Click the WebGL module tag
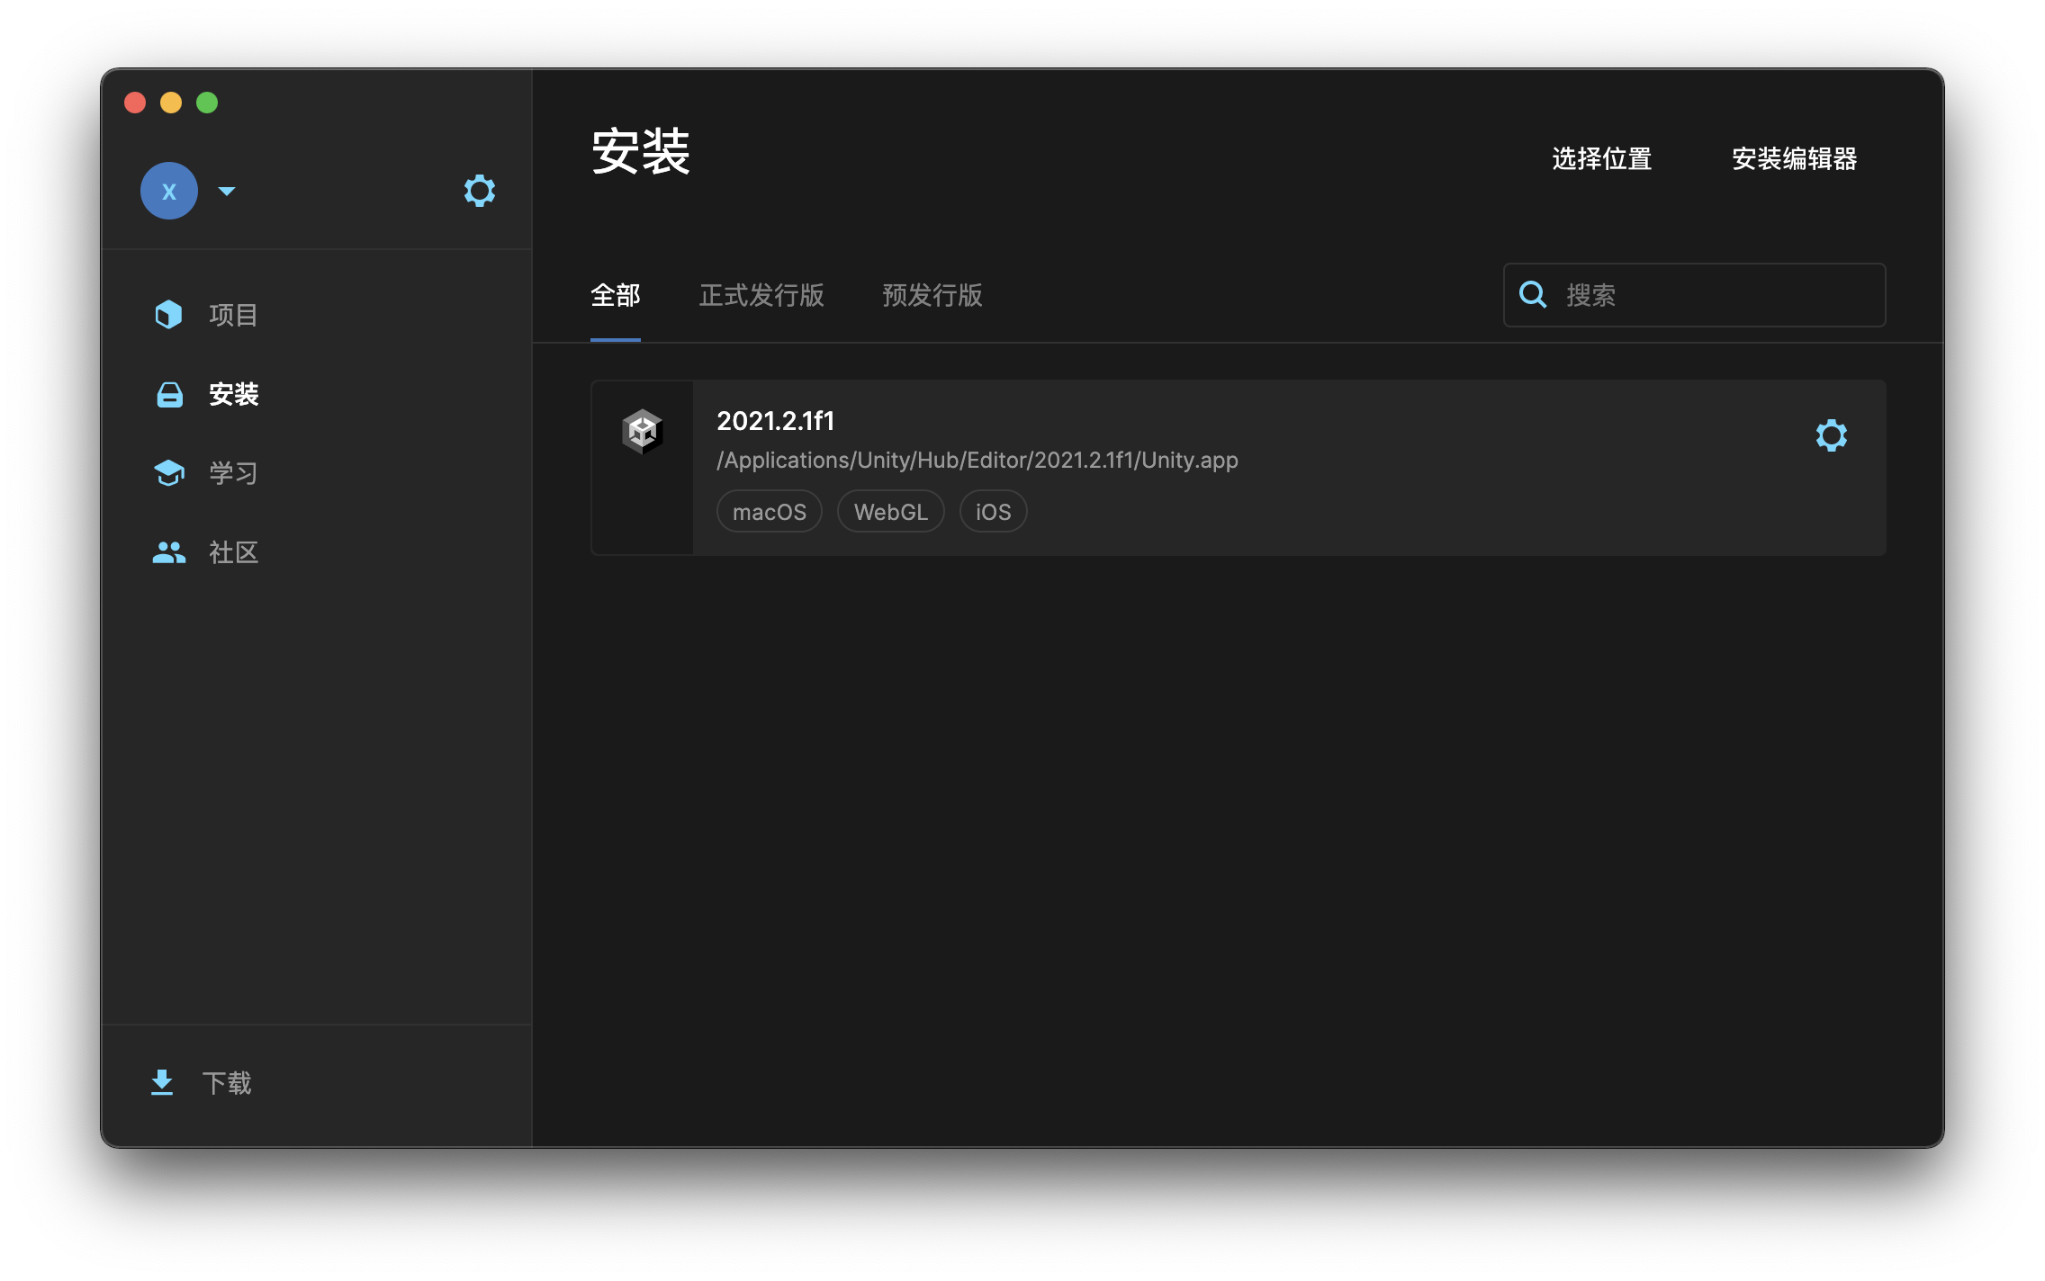 pos(890,512)
